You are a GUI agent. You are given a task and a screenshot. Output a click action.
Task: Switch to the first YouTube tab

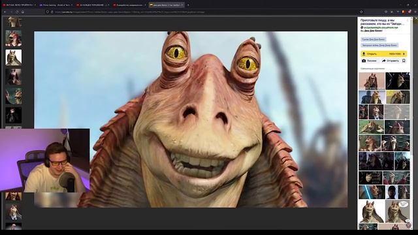[x=19, y=5]
